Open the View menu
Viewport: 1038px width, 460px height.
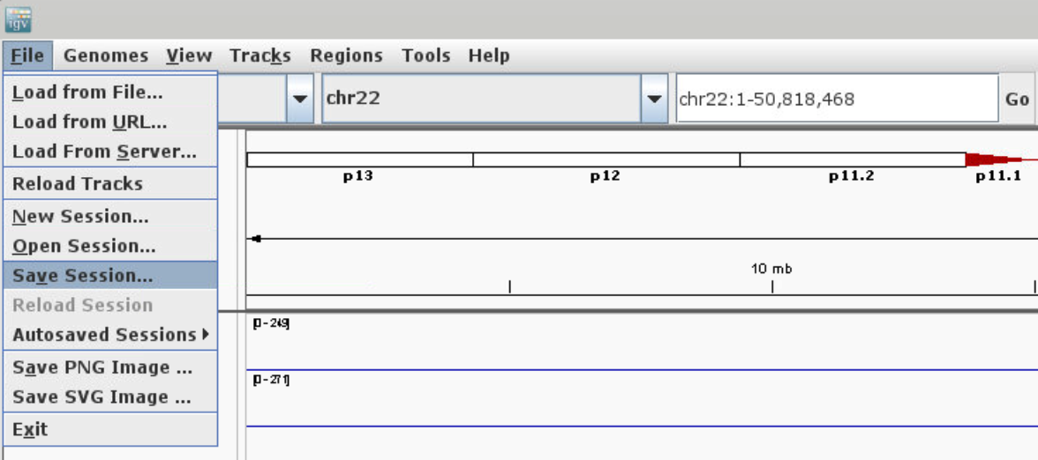[189, 56]
